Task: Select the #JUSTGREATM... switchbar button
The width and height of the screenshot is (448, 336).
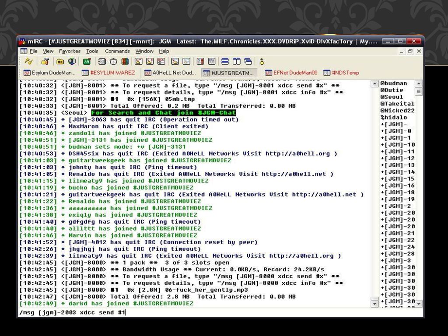Action: pyautogui.click(x=229, y=73)
